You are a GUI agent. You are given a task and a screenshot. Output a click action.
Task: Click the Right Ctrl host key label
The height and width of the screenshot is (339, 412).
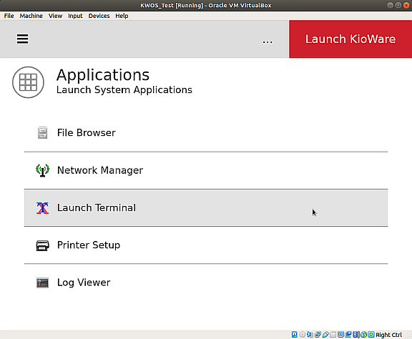pyautogui.click(x=389, y=335)
